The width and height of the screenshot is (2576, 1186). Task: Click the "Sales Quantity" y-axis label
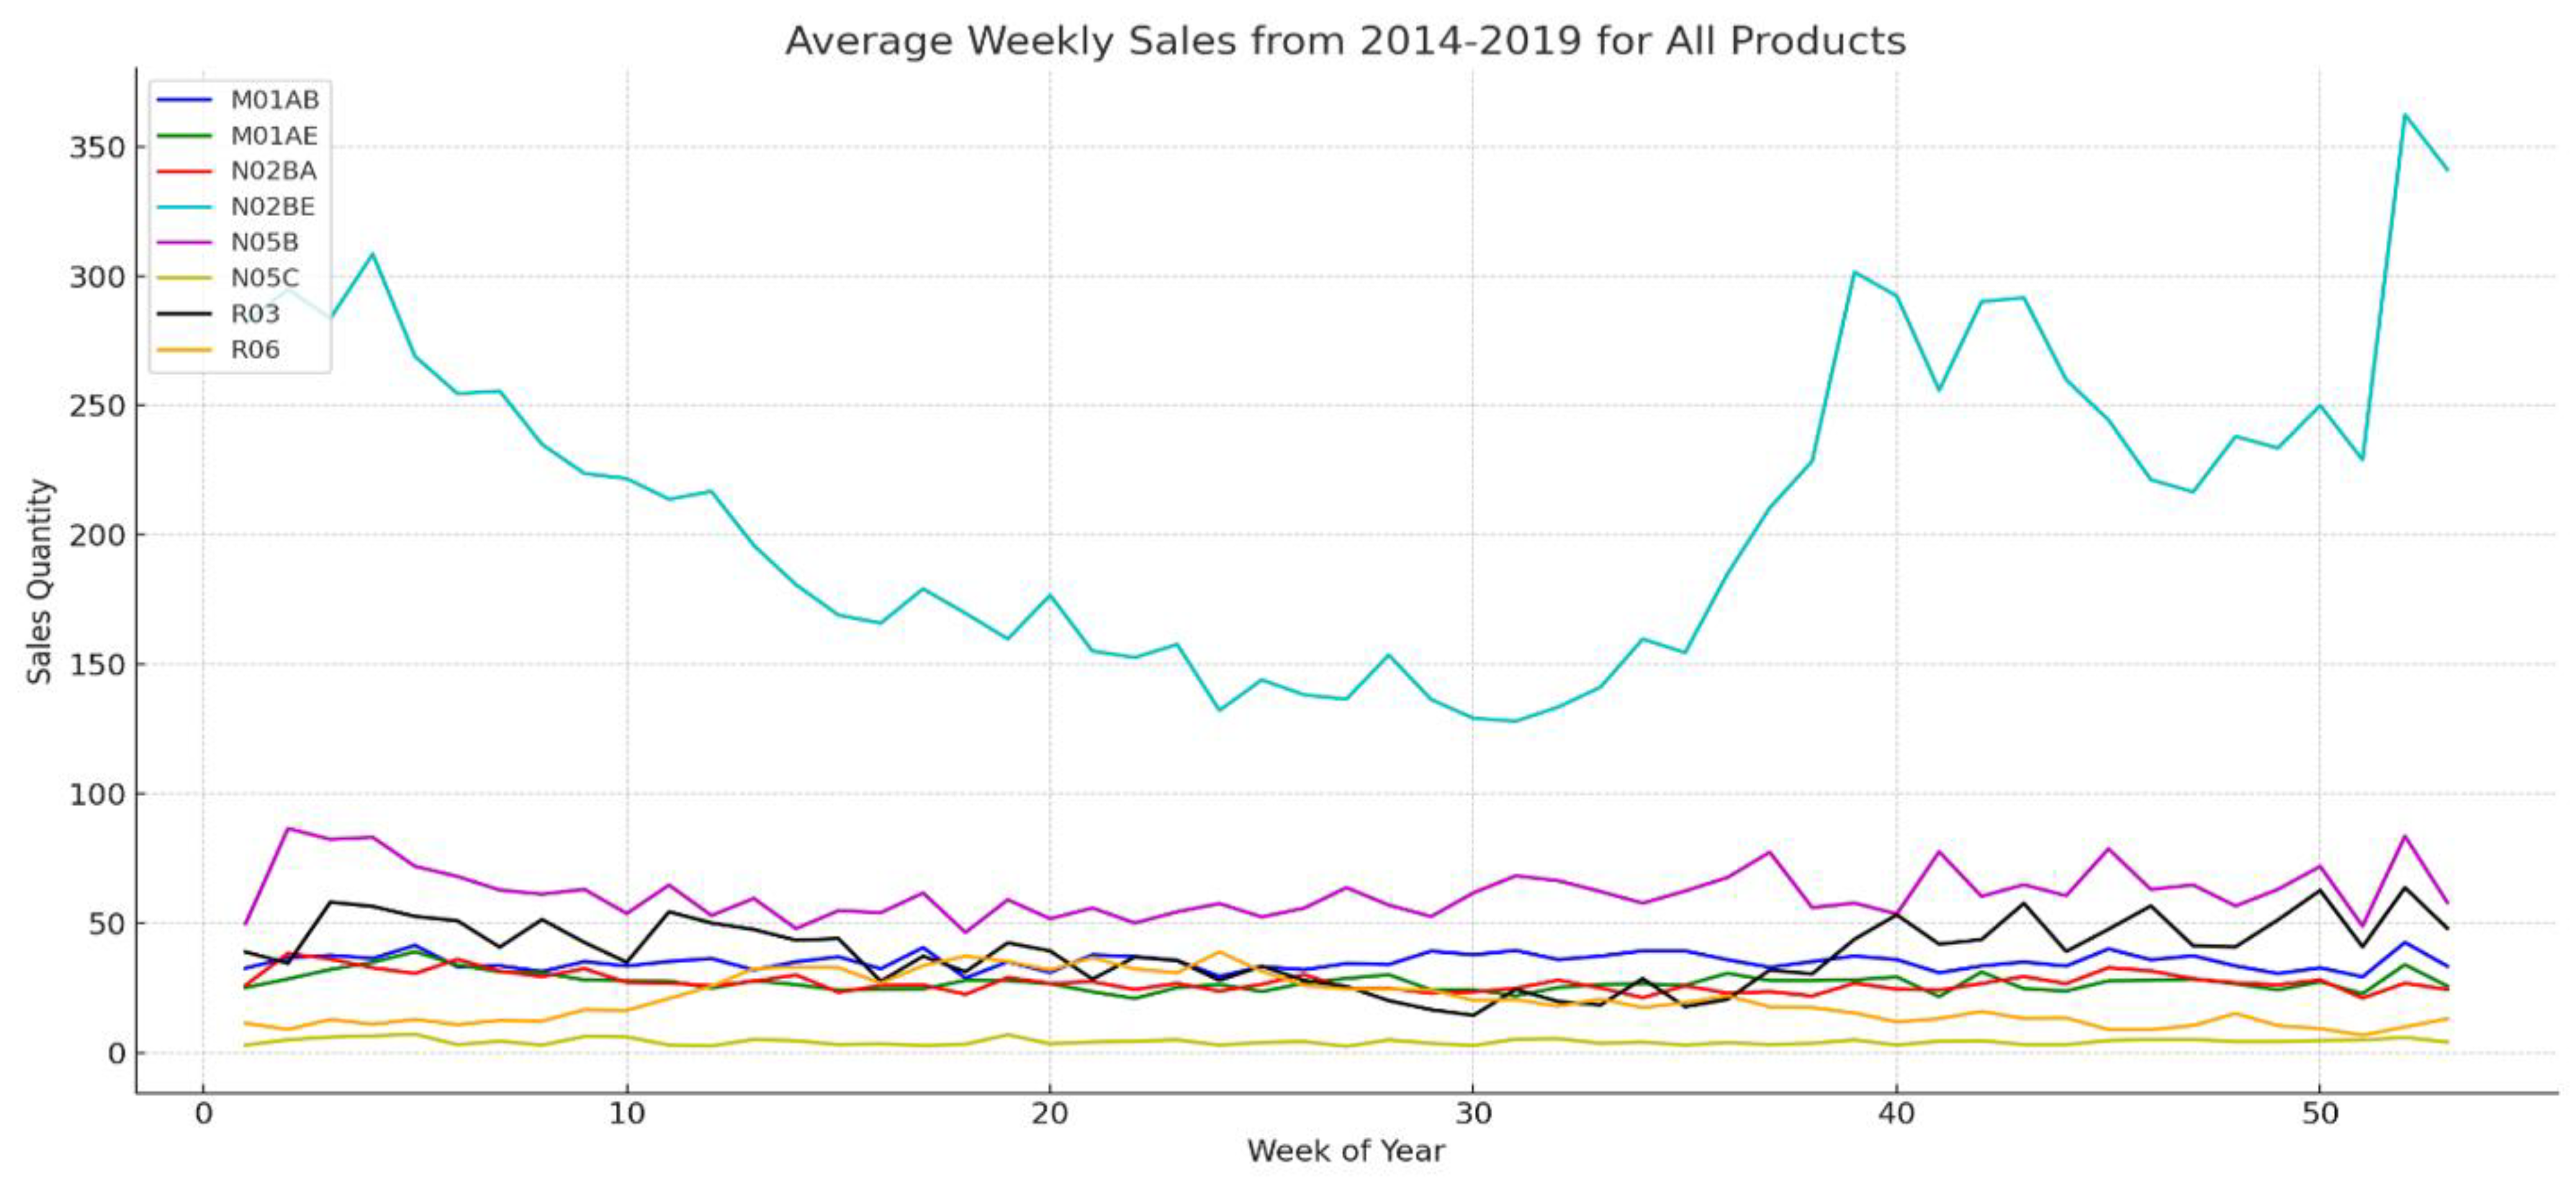[40, 581]
